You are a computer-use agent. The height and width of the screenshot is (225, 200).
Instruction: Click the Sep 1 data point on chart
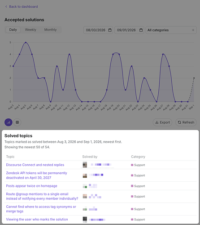tap(194, 78)
